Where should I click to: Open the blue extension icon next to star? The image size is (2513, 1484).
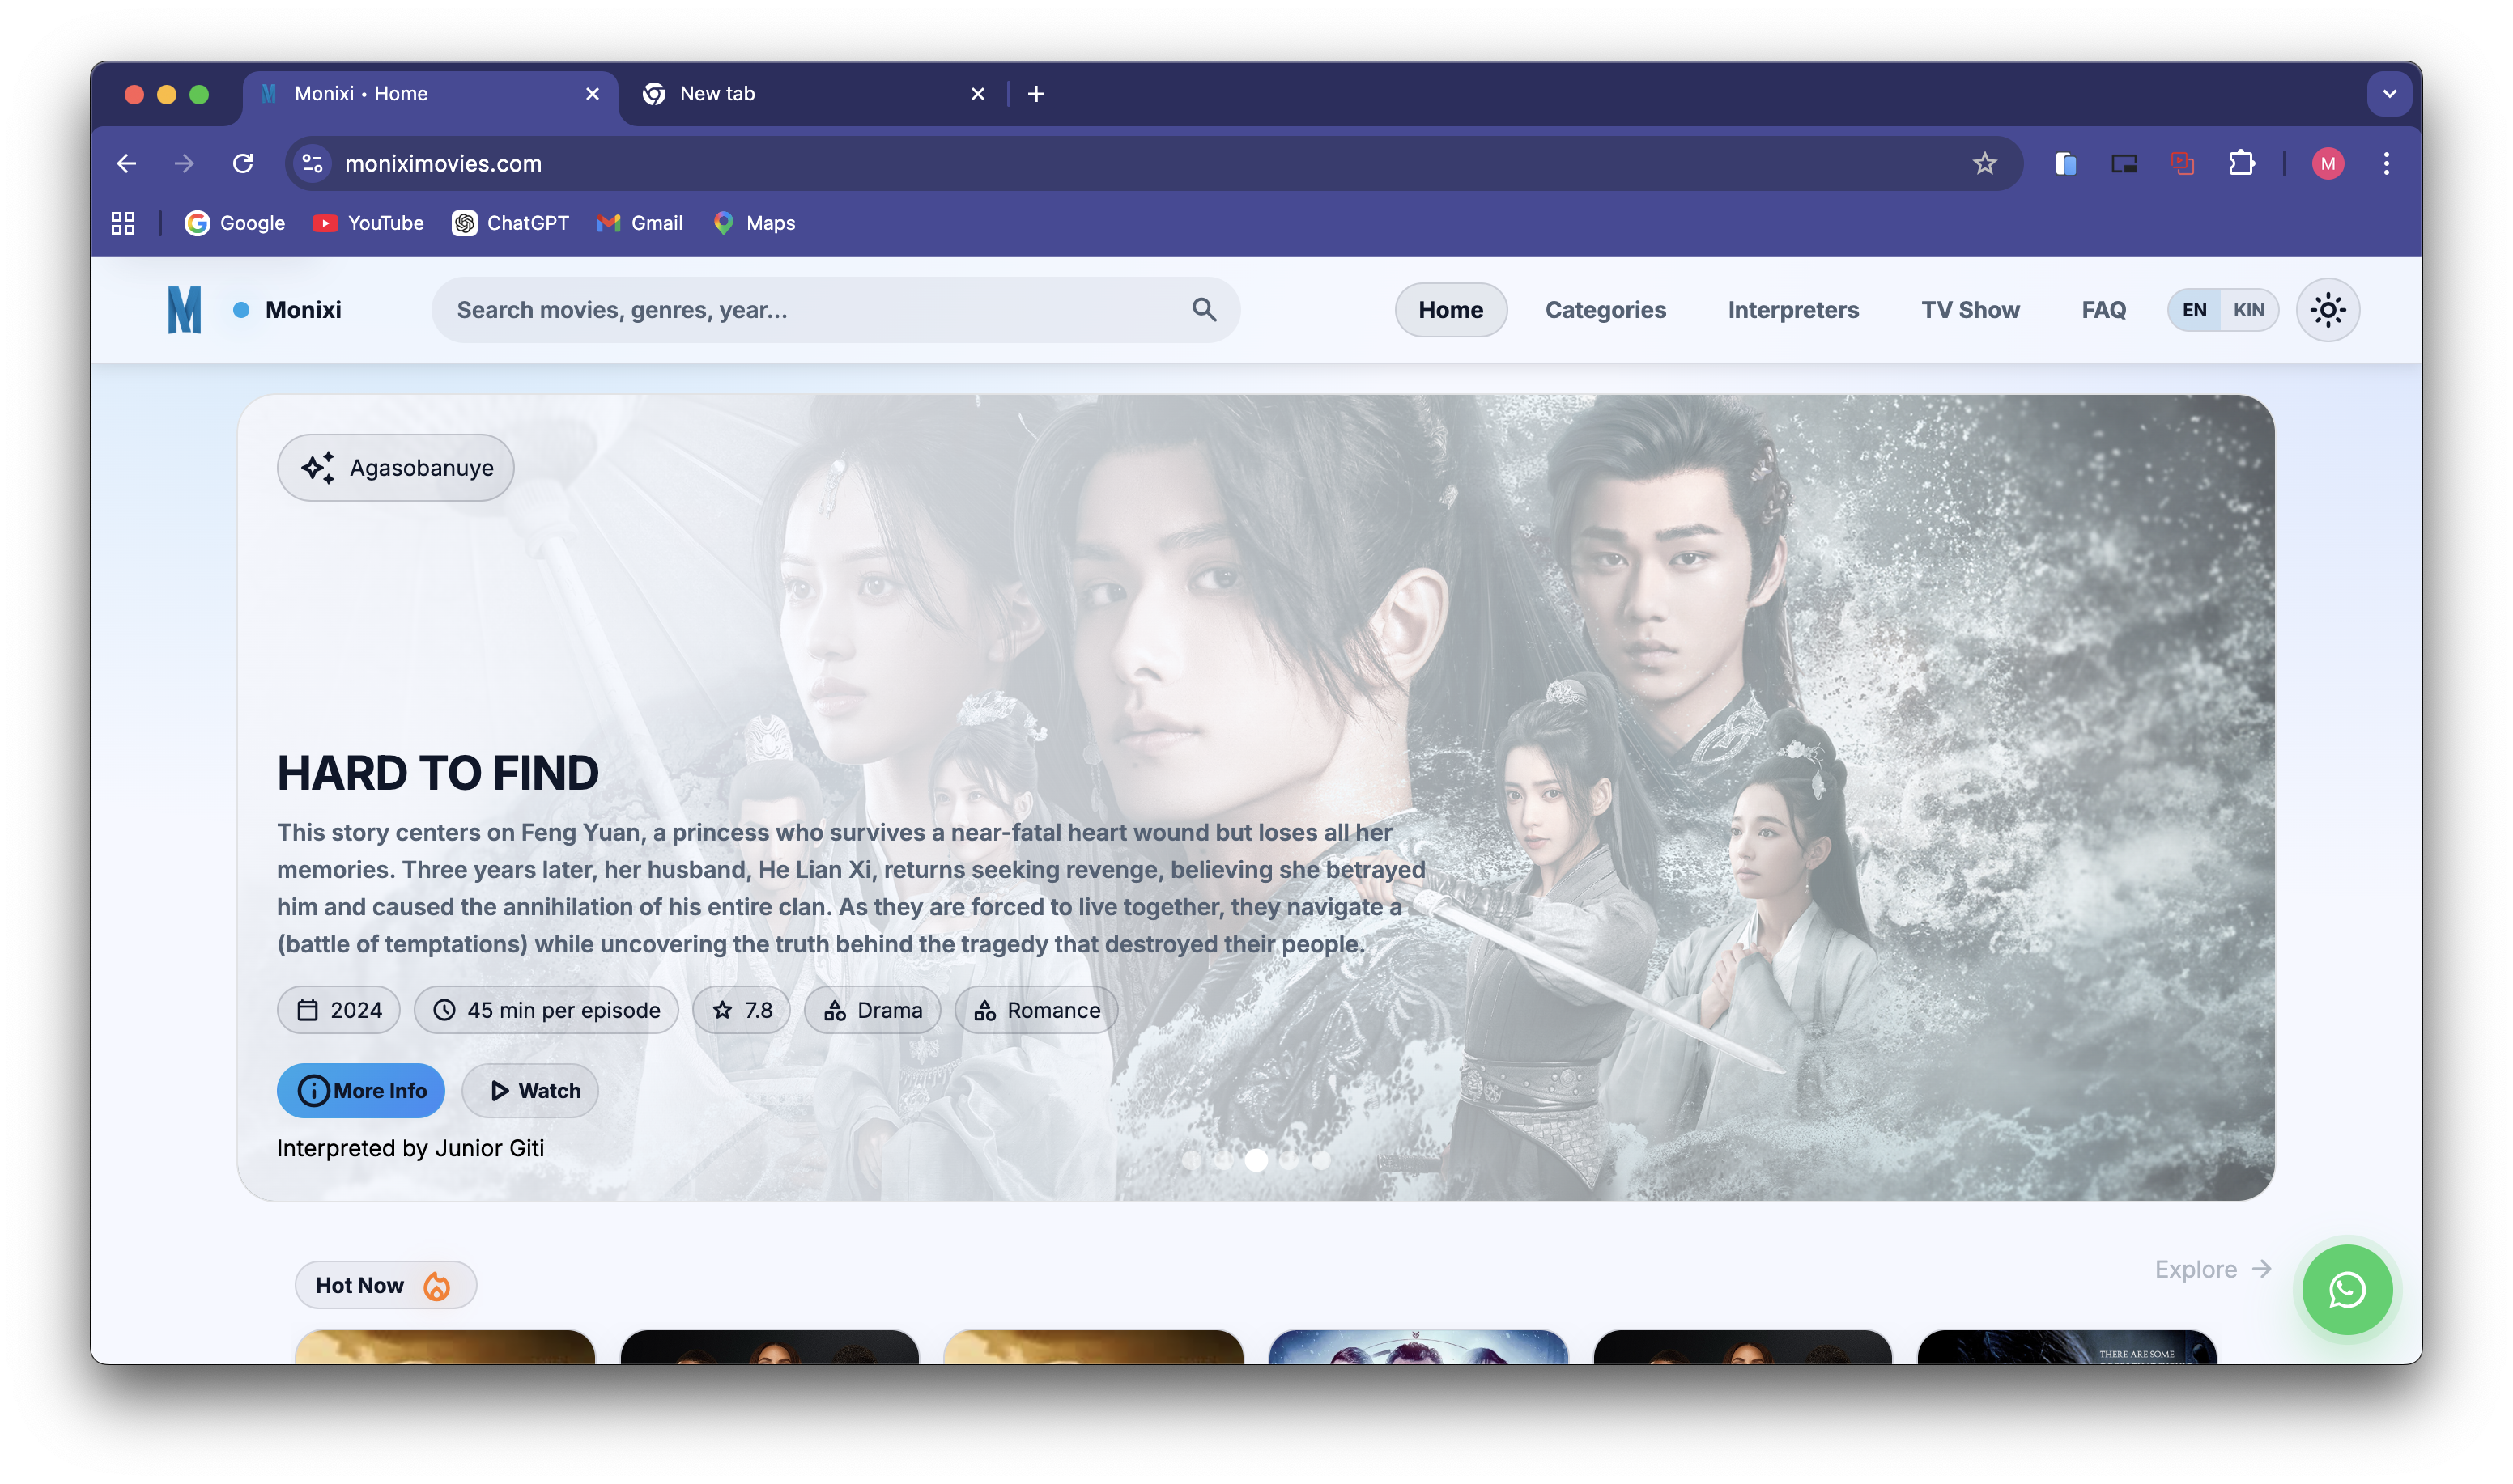(2066, 163)
